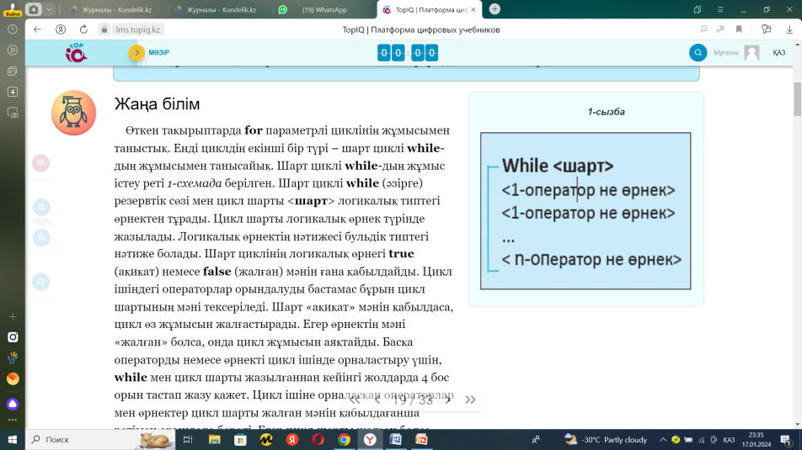Viewport: 802px width, 450px height.
Task: Open the tab side panel icon near menu
Action: [698, 9]
